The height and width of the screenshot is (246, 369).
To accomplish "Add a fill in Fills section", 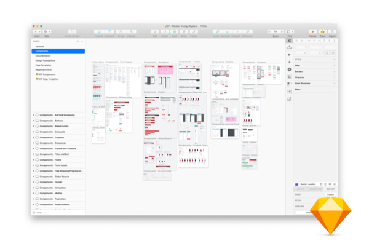I will coord(334,65).
